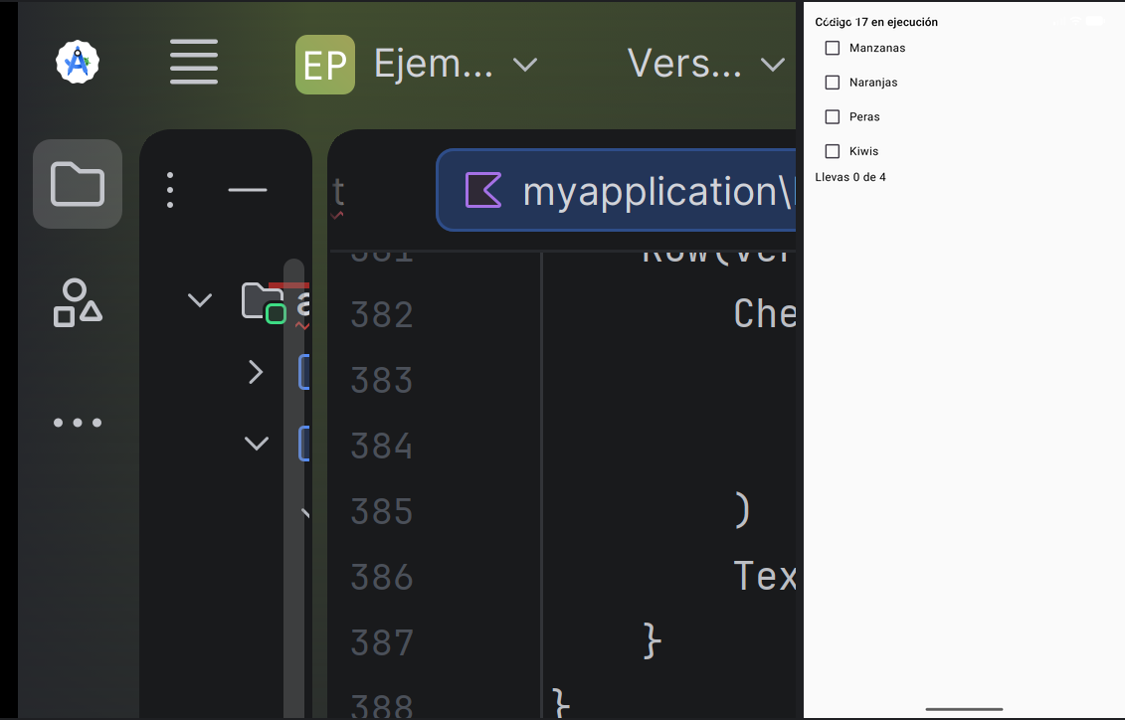
Task: Check the Manzanas checkbox
Action: (833, 48)
